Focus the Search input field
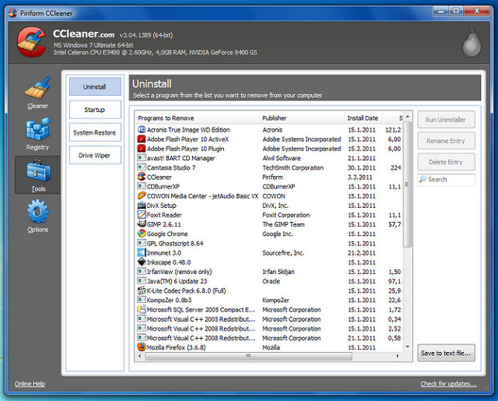 pyautogui.click(x=446, y=180)
